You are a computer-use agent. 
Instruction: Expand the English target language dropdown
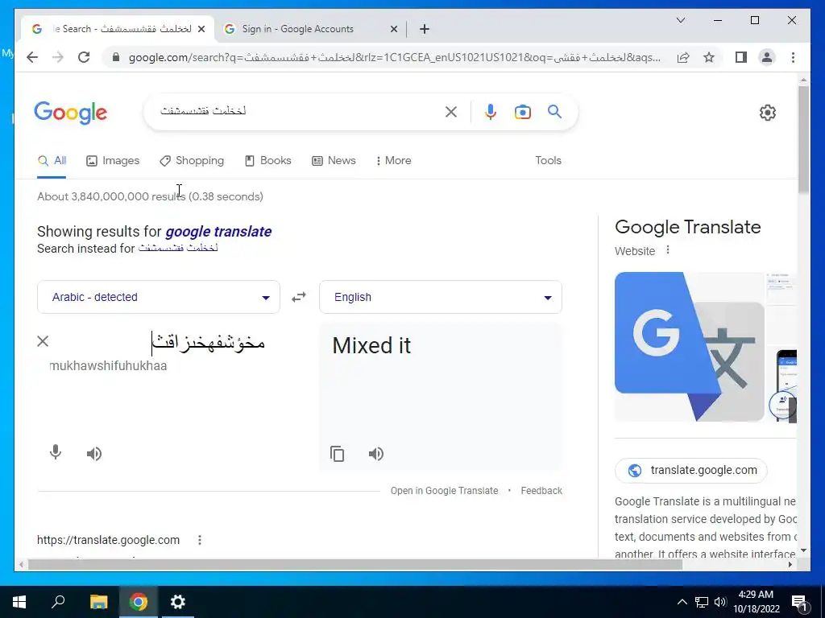[441, 297]
